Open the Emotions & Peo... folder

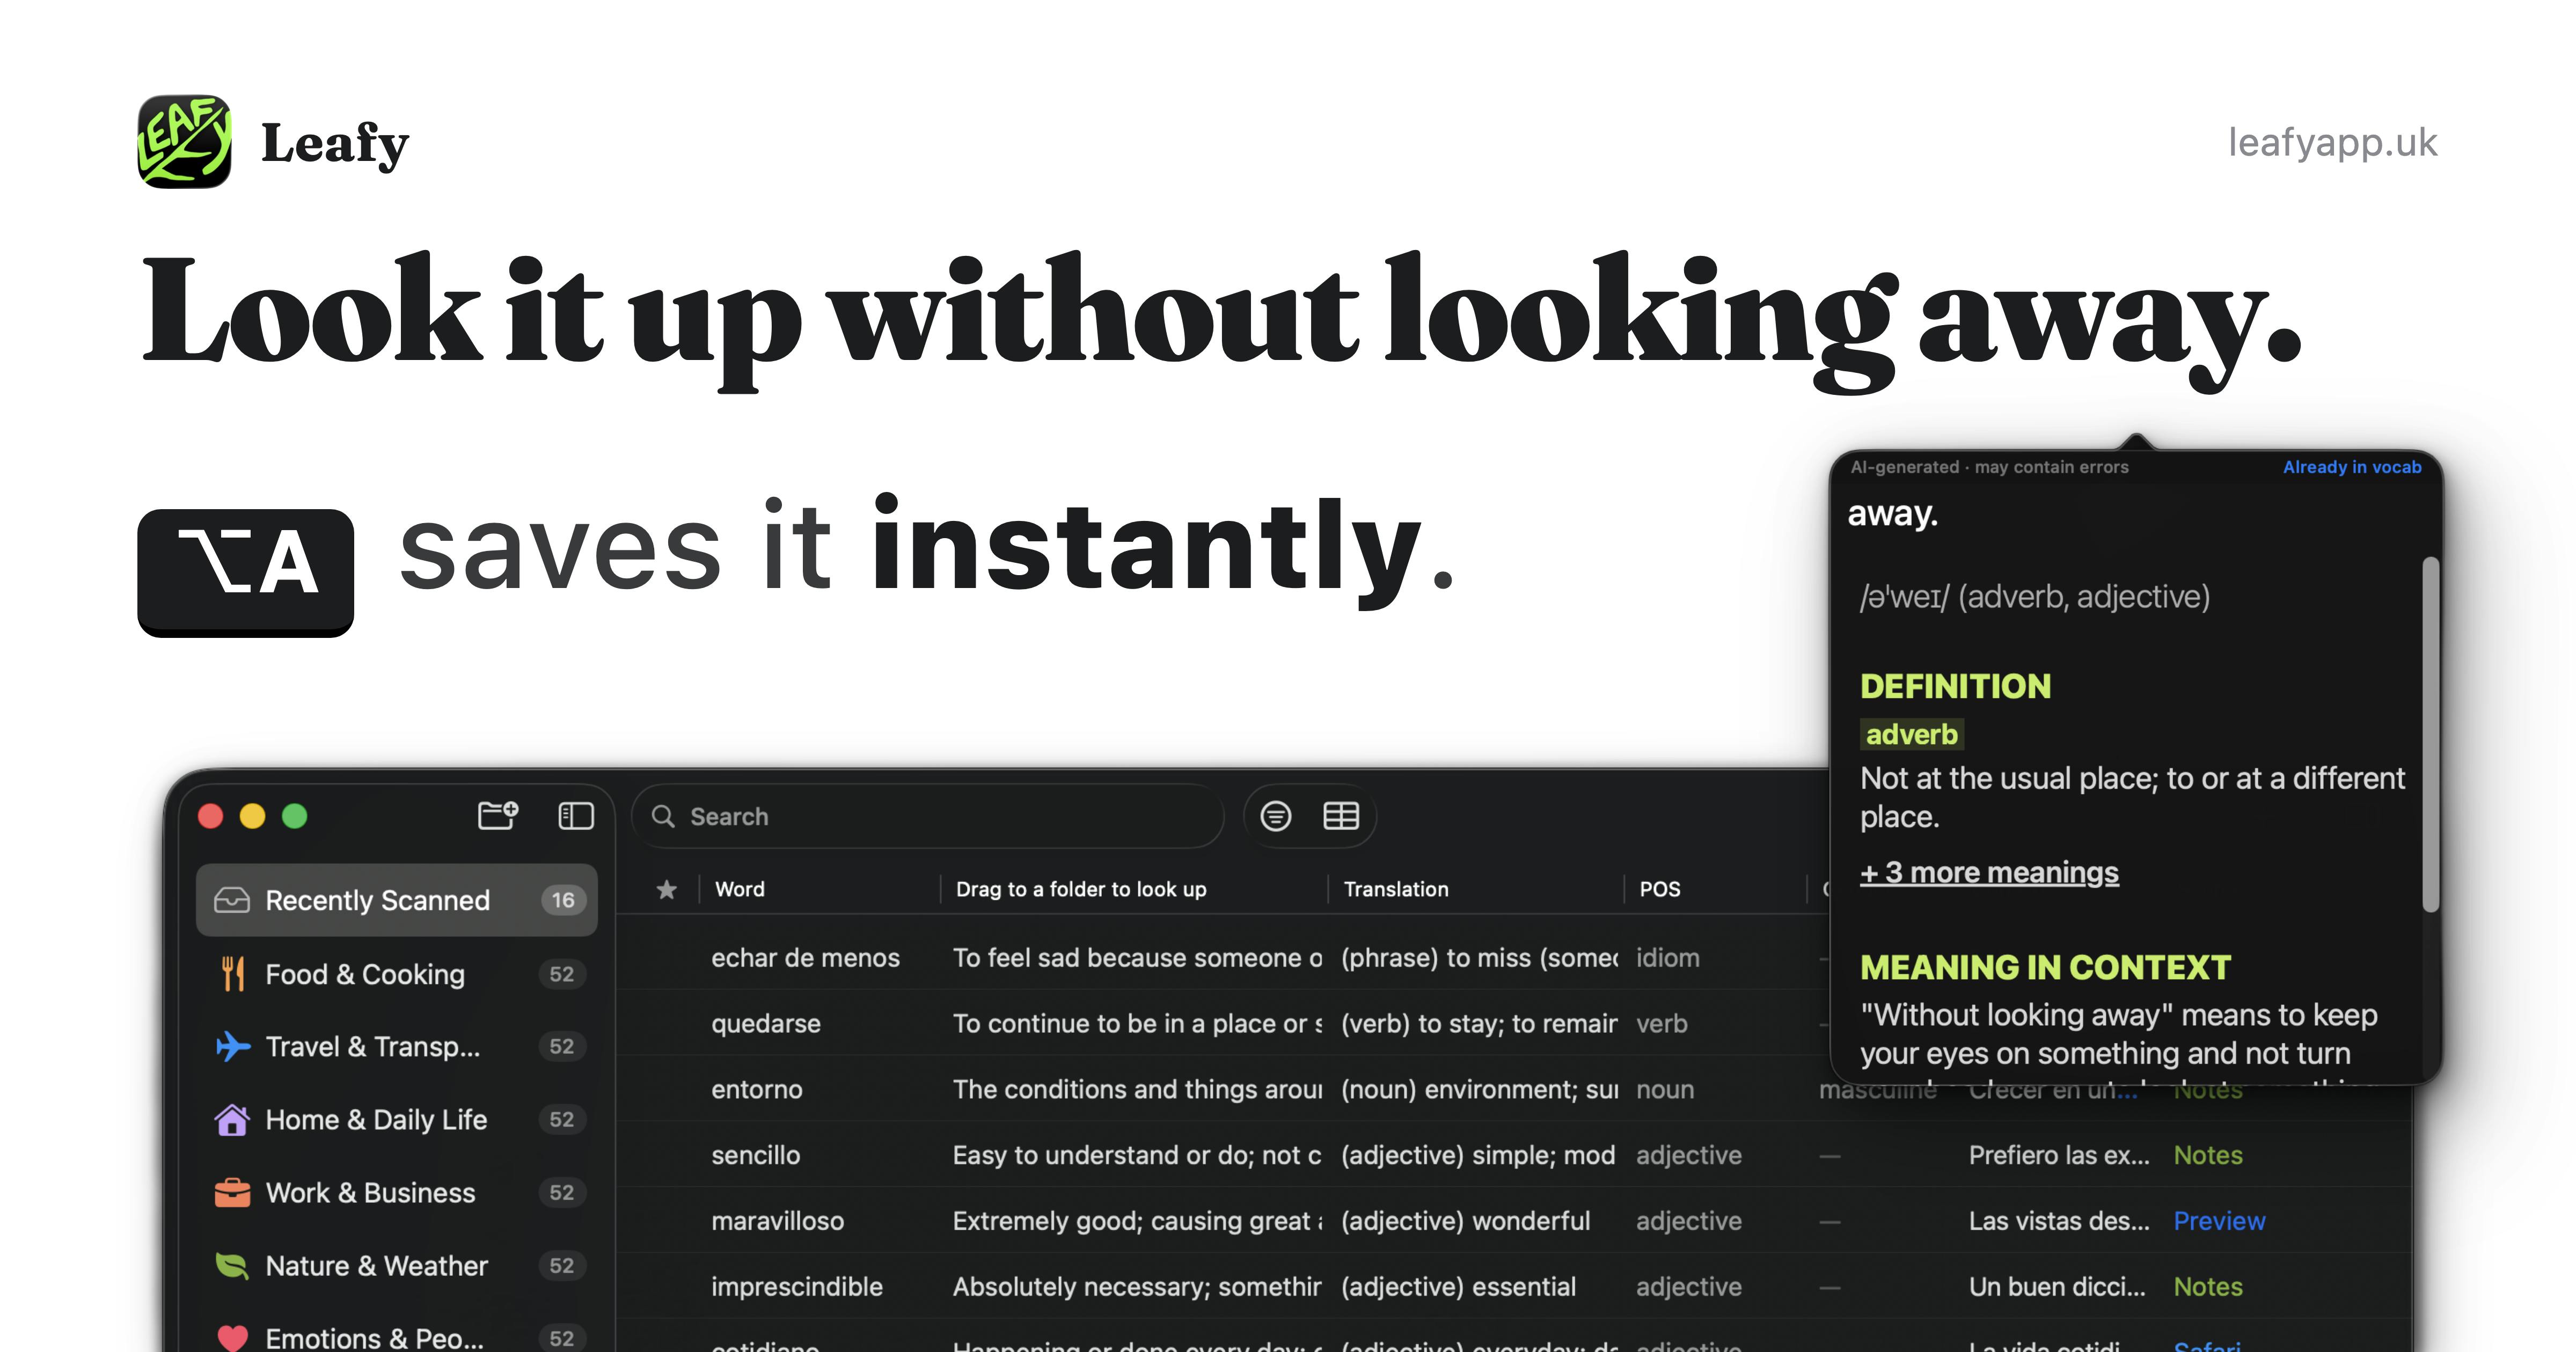(397, 1337)
